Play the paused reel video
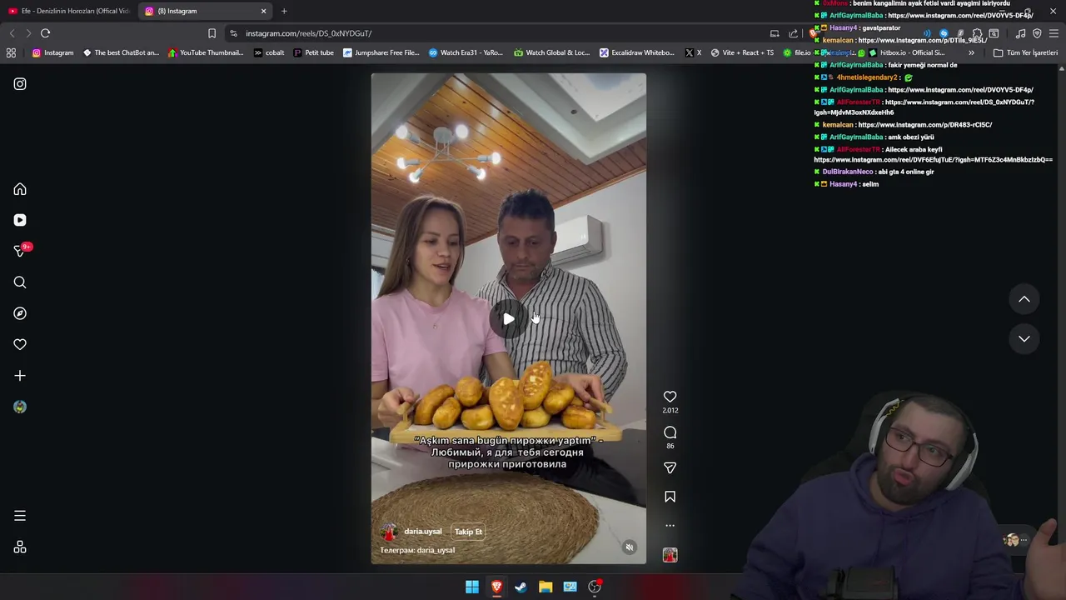 click(508, 319)
